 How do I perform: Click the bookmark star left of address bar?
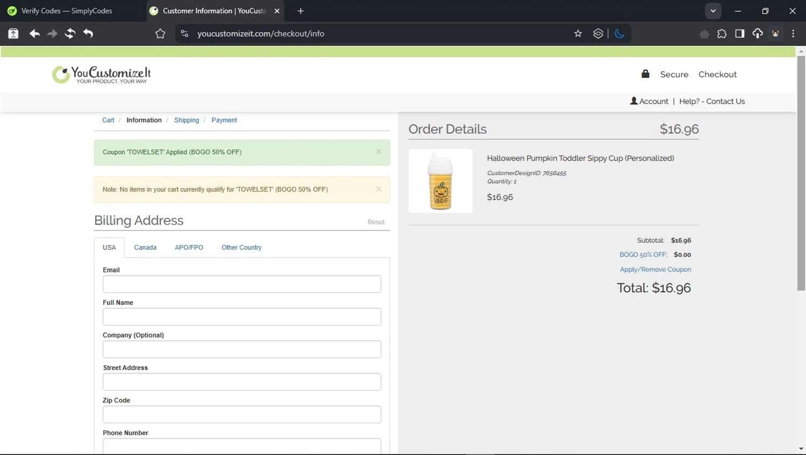coord(160,33)
